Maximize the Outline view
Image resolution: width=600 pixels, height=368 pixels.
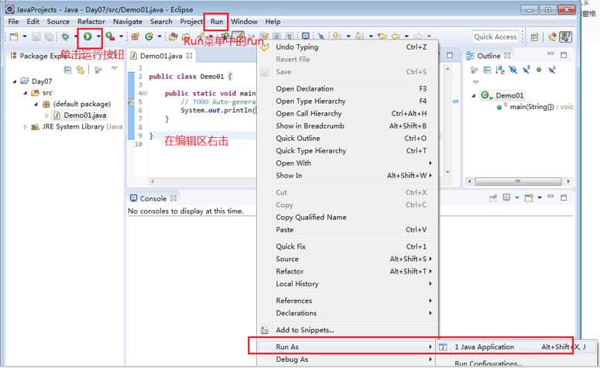[564, 55]
